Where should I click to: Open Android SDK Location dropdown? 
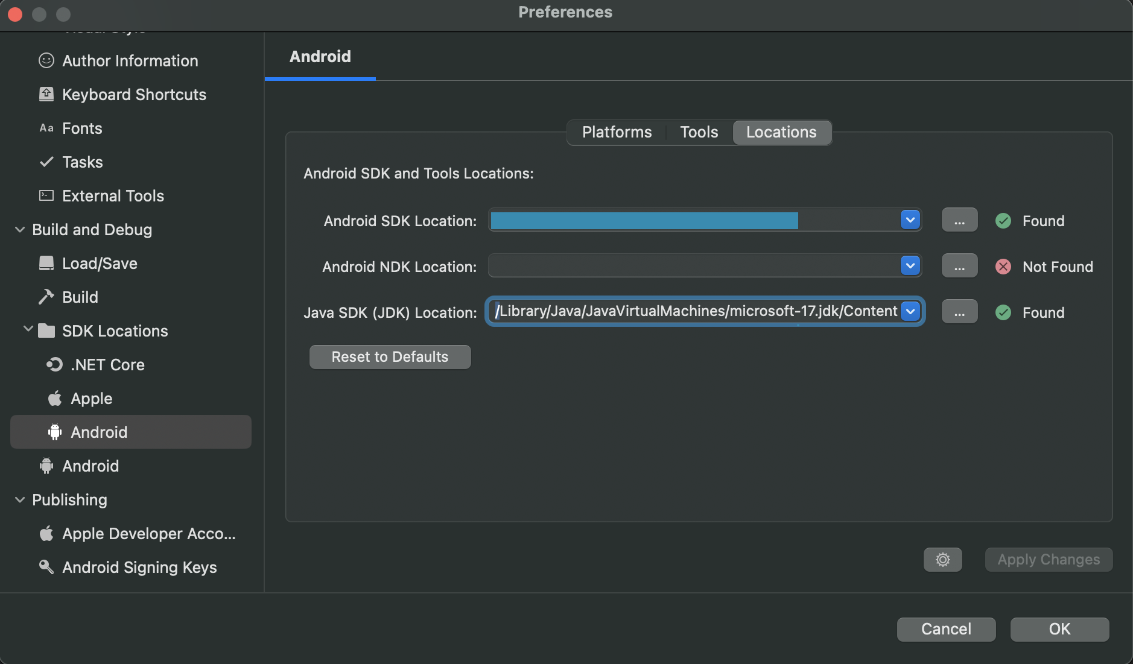coord(910,220)
